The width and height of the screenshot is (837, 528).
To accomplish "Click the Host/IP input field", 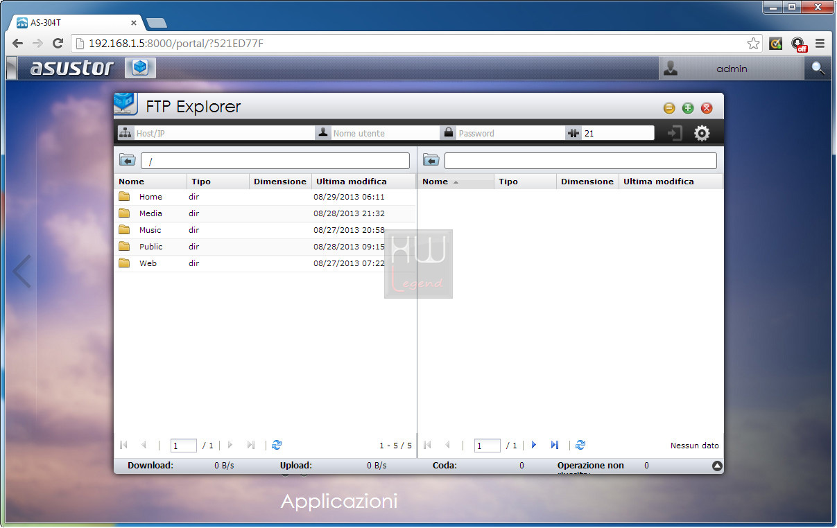I will tap(224, 133).
